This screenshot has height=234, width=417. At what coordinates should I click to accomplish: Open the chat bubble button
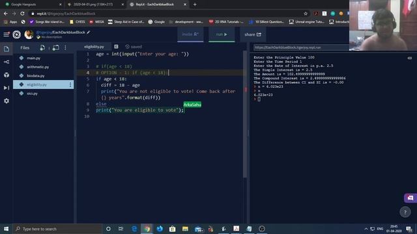410,198
